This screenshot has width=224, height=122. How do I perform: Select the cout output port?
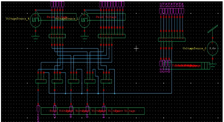(38, 109)
